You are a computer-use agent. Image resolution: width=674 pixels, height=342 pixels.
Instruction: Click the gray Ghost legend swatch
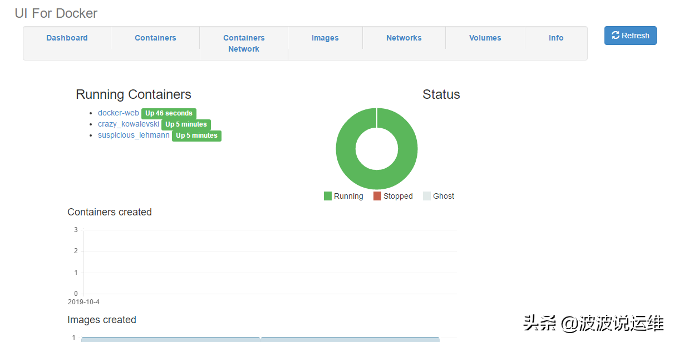(x=427, y=196)
